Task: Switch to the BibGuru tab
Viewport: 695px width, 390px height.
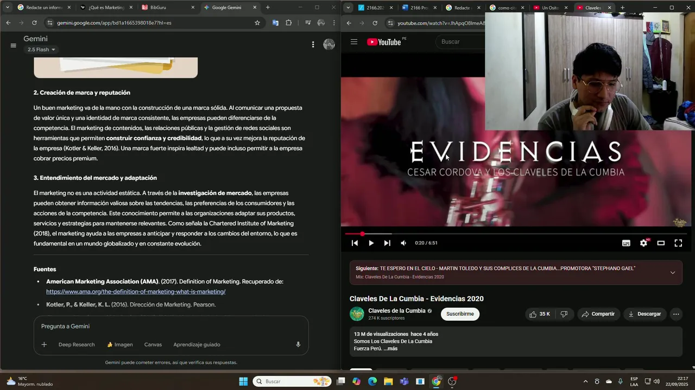Action: click(168, 8)
